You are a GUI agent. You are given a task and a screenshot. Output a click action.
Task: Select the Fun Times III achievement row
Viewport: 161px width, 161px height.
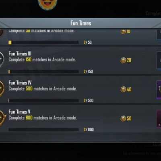pyautogui.click(x=80, y=61)
